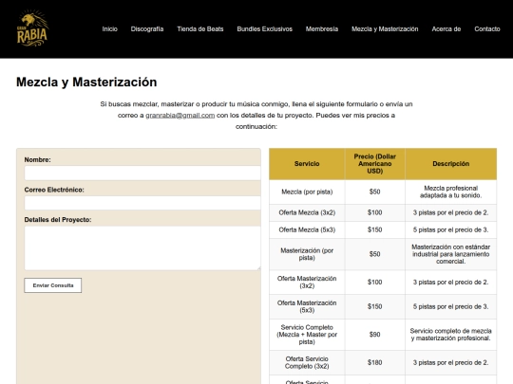Go to the Contacto page

[x=487, y=29]
